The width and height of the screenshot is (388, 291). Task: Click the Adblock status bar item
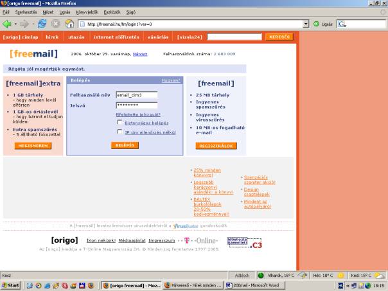point(242,275)
